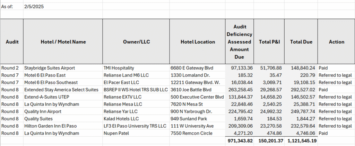Click the Hotel / Motel Name header
Image resolution: width=355 pixels, height=146 pixels.
[x=63, y=42]
